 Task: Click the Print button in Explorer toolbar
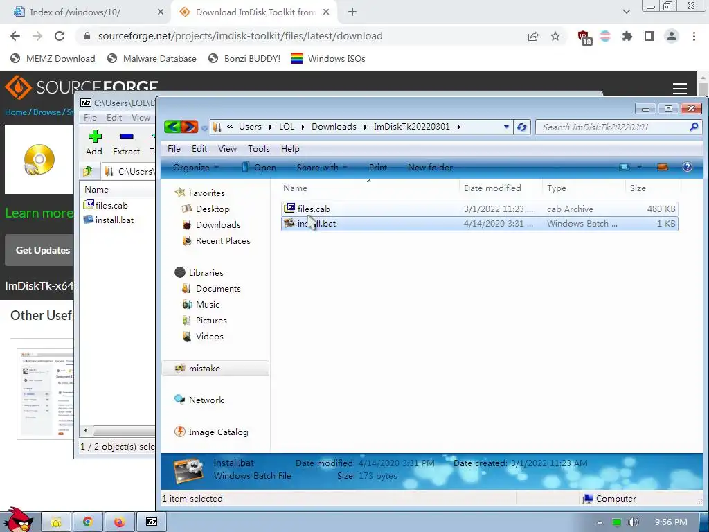point(378,168)
